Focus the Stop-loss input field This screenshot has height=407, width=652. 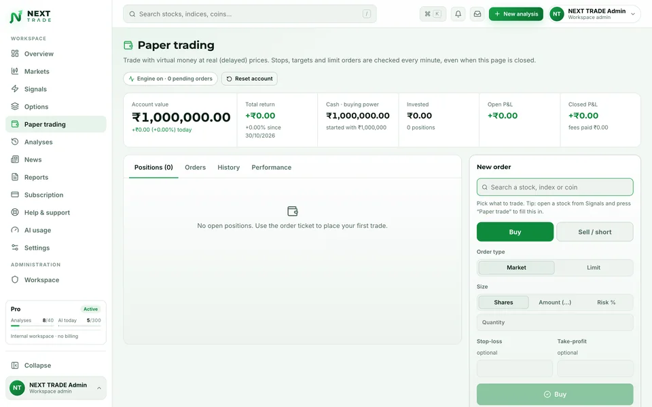pyautogui.click(x=514, y=368)
